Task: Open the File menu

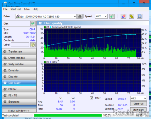Action: tap(5, 9)
